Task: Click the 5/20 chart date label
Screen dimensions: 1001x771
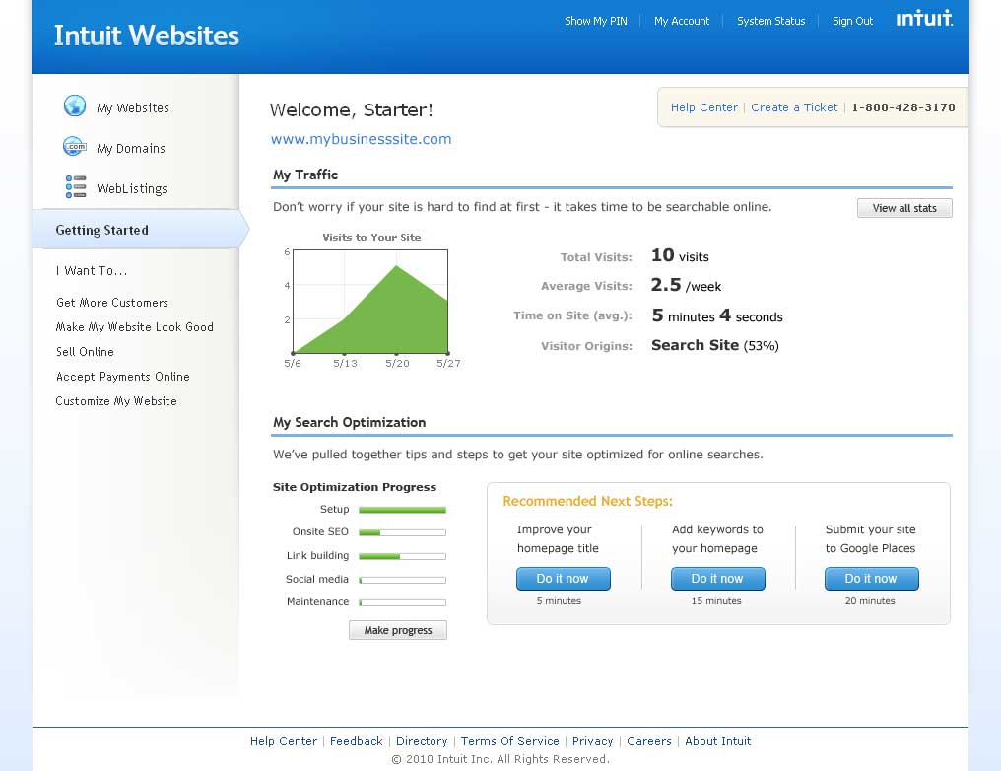Action: (x=397, y=364)
